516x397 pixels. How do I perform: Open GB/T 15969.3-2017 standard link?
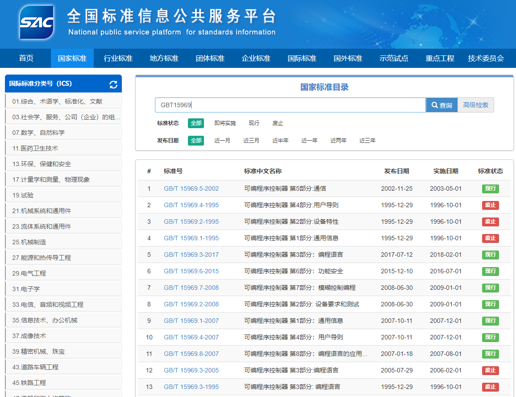tap(191, 255)
